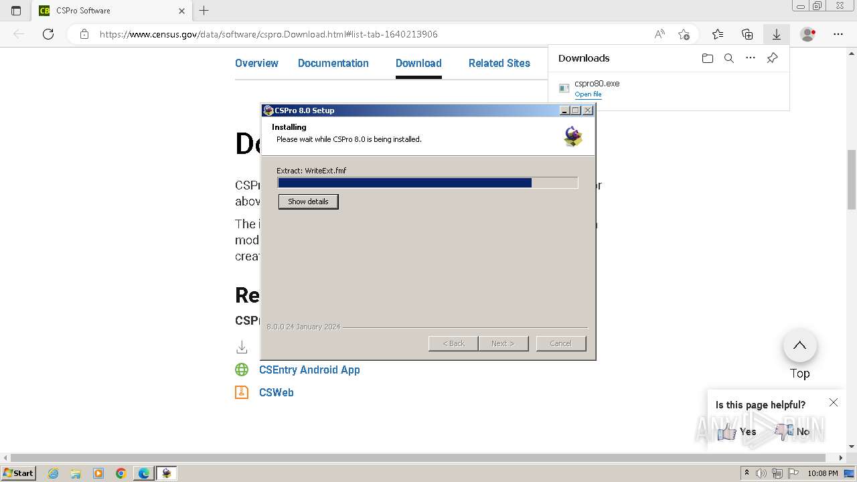This screenshot has height=482, width=857.
Task: Open the Favorites list icon
Action: (718, 34)
